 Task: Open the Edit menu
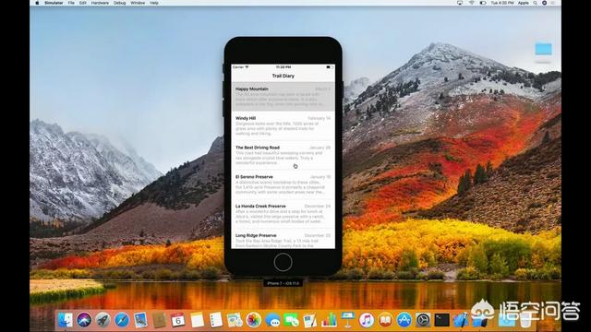click(x=83, y=3)
